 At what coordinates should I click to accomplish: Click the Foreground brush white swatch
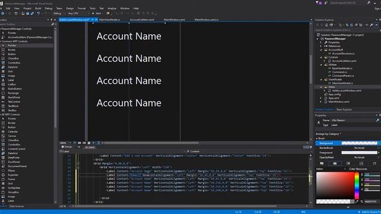(360, 153)
